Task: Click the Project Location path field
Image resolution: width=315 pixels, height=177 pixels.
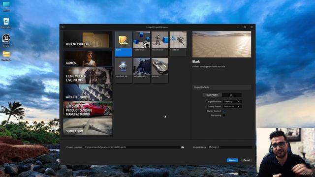Action: (132, 147)
